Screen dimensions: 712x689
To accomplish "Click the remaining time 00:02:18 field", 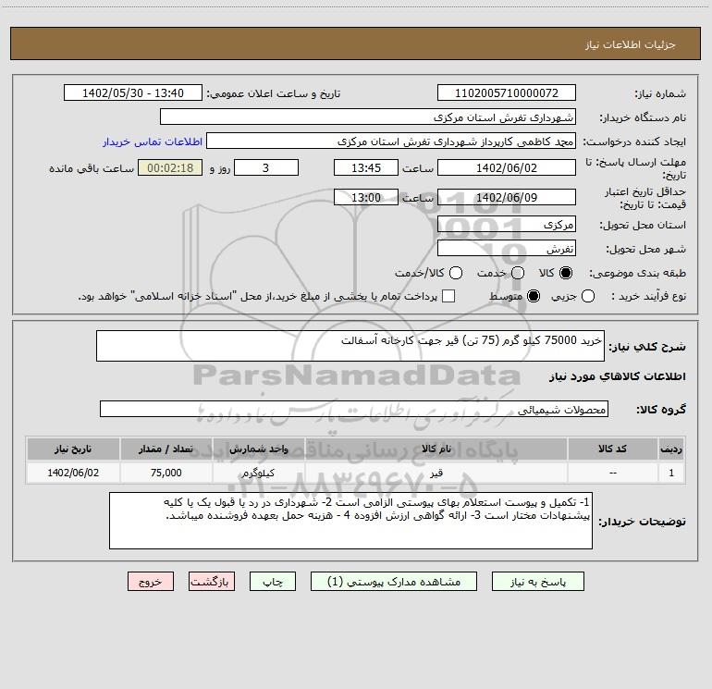I will point(170,167).
